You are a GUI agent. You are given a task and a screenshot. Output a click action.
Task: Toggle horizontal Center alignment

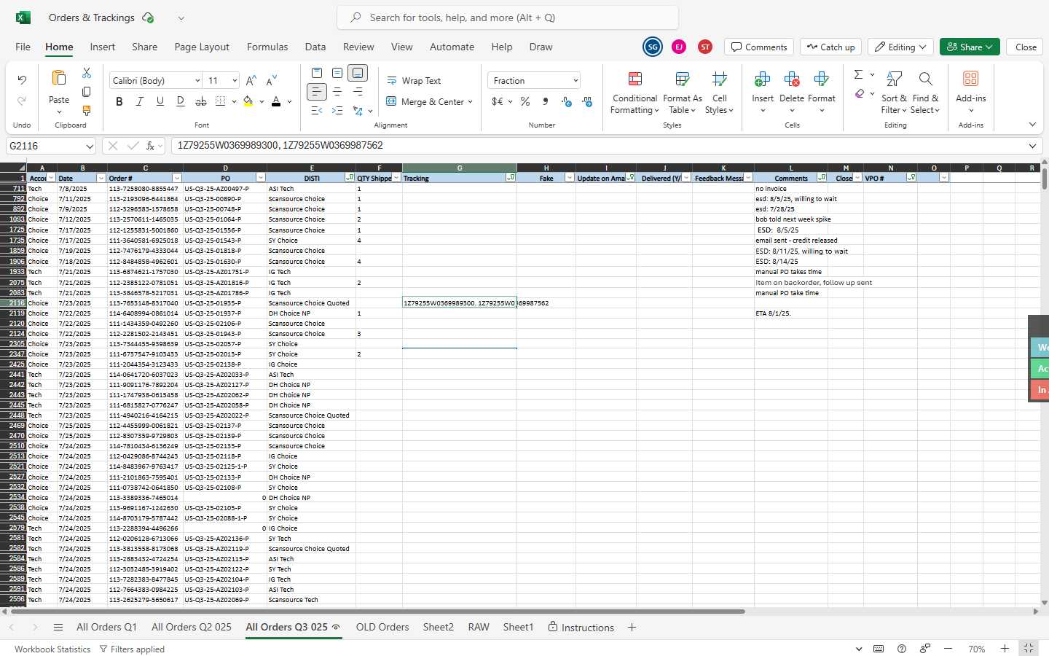tap(337, 92)
